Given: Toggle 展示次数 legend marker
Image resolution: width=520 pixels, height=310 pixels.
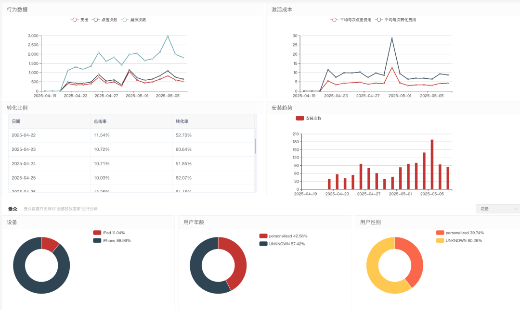Looking at the screenshot, I should [125, 20].
